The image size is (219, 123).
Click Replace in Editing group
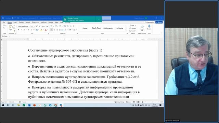pyautogui.click(x=133, y=28)
